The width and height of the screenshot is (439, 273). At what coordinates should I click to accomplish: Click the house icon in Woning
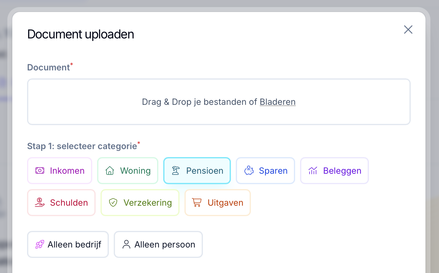click(x=110, y=171)
